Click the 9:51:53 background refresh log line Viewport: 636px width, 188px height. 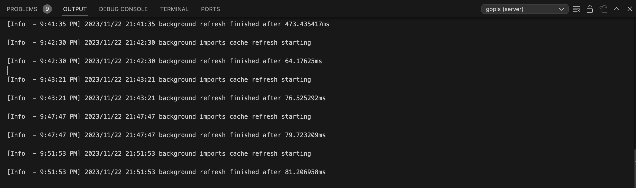click(x=166, y=172)
